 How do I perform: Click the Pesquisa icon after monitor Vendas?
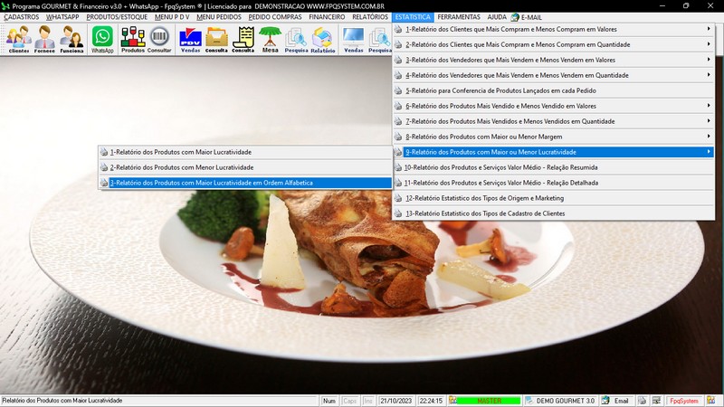[379, 39]
